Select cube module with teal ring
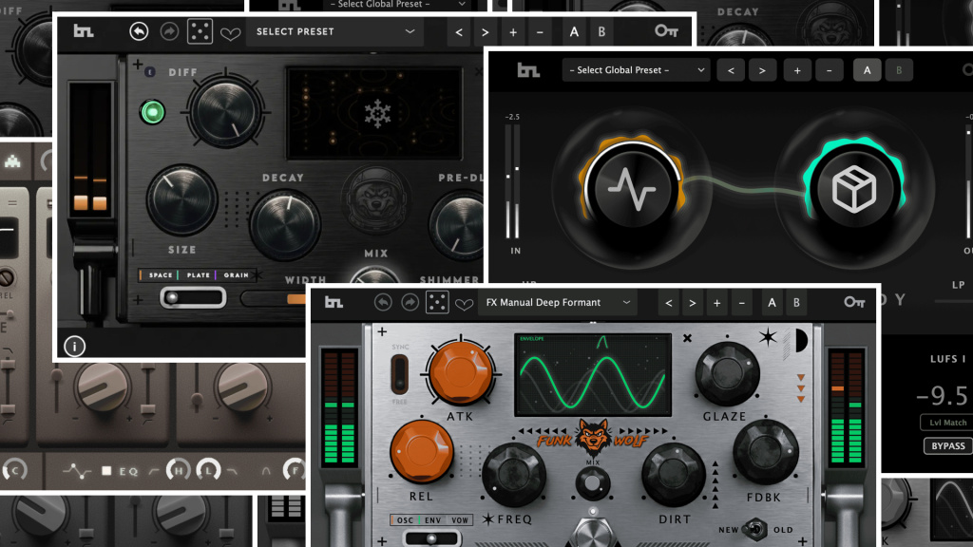The image size is (973, 547). [x=854, y=189]
